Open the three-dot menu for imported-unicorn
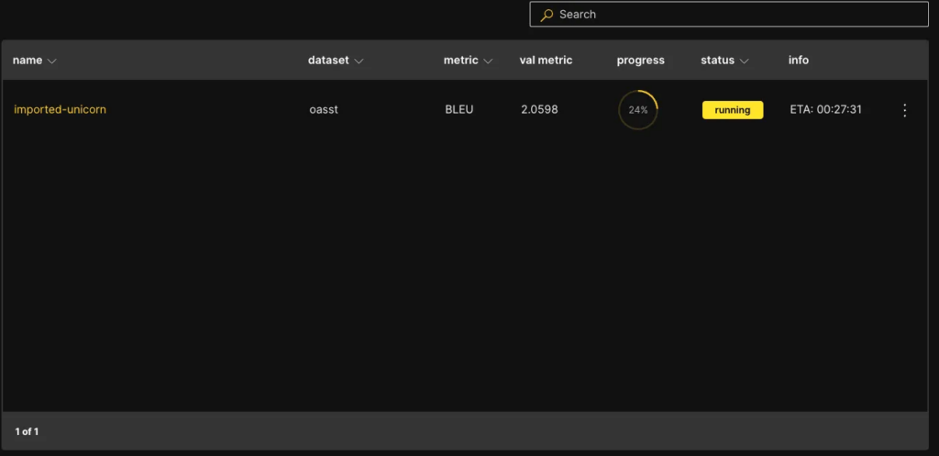Screen dimensions: 939x456 pos(904,110)
